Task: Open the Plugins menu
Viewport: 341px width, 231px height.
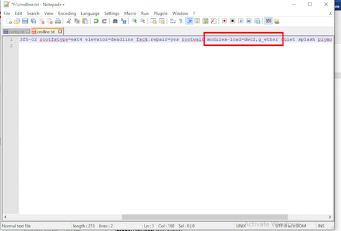Action: pos(161,13)
